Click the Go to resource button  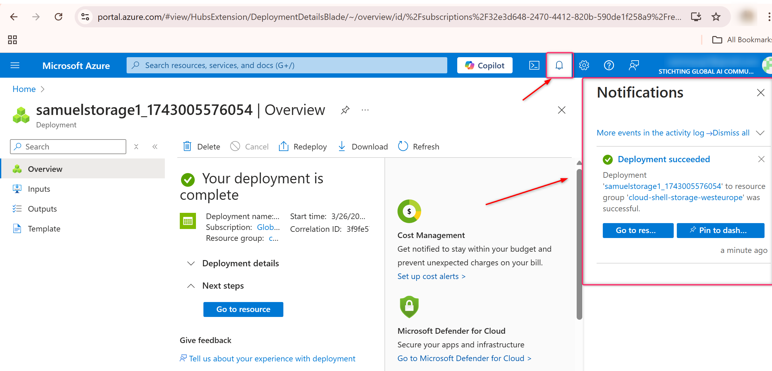(243, 309)
